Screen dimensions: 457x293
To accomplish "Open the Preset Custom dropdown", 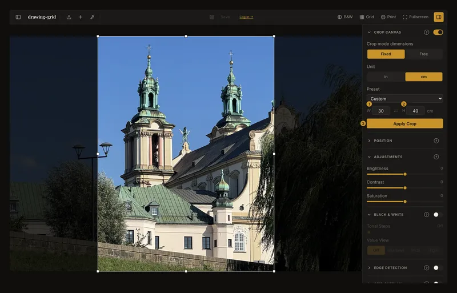I will pyautogui.click(x=405, y=99).
